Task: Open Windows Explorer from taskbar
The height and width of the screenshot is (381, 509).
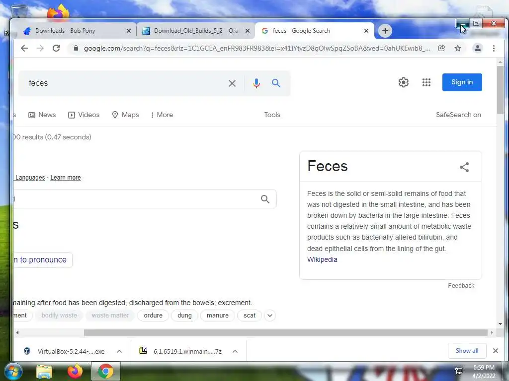Action: [44, 371]
